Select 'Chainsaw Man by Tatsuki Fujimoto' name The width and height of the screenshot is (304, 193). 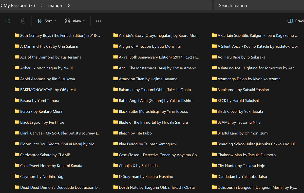pos(246,155)
